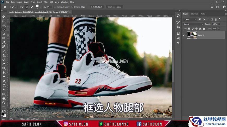The width and height of the screenshot is (227, 127).
Task: Open the Opacity slider dropdown arrow
Action: point(219,24)
